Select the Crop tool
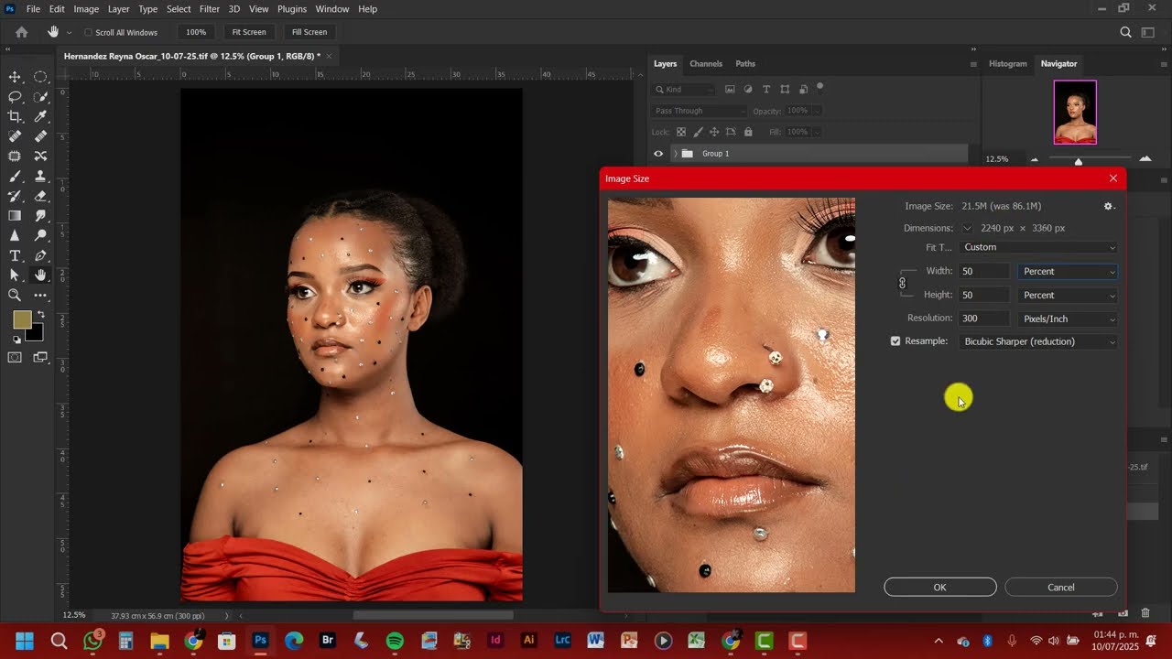This screenshot has width=1172, height=659. coord(15,116)
